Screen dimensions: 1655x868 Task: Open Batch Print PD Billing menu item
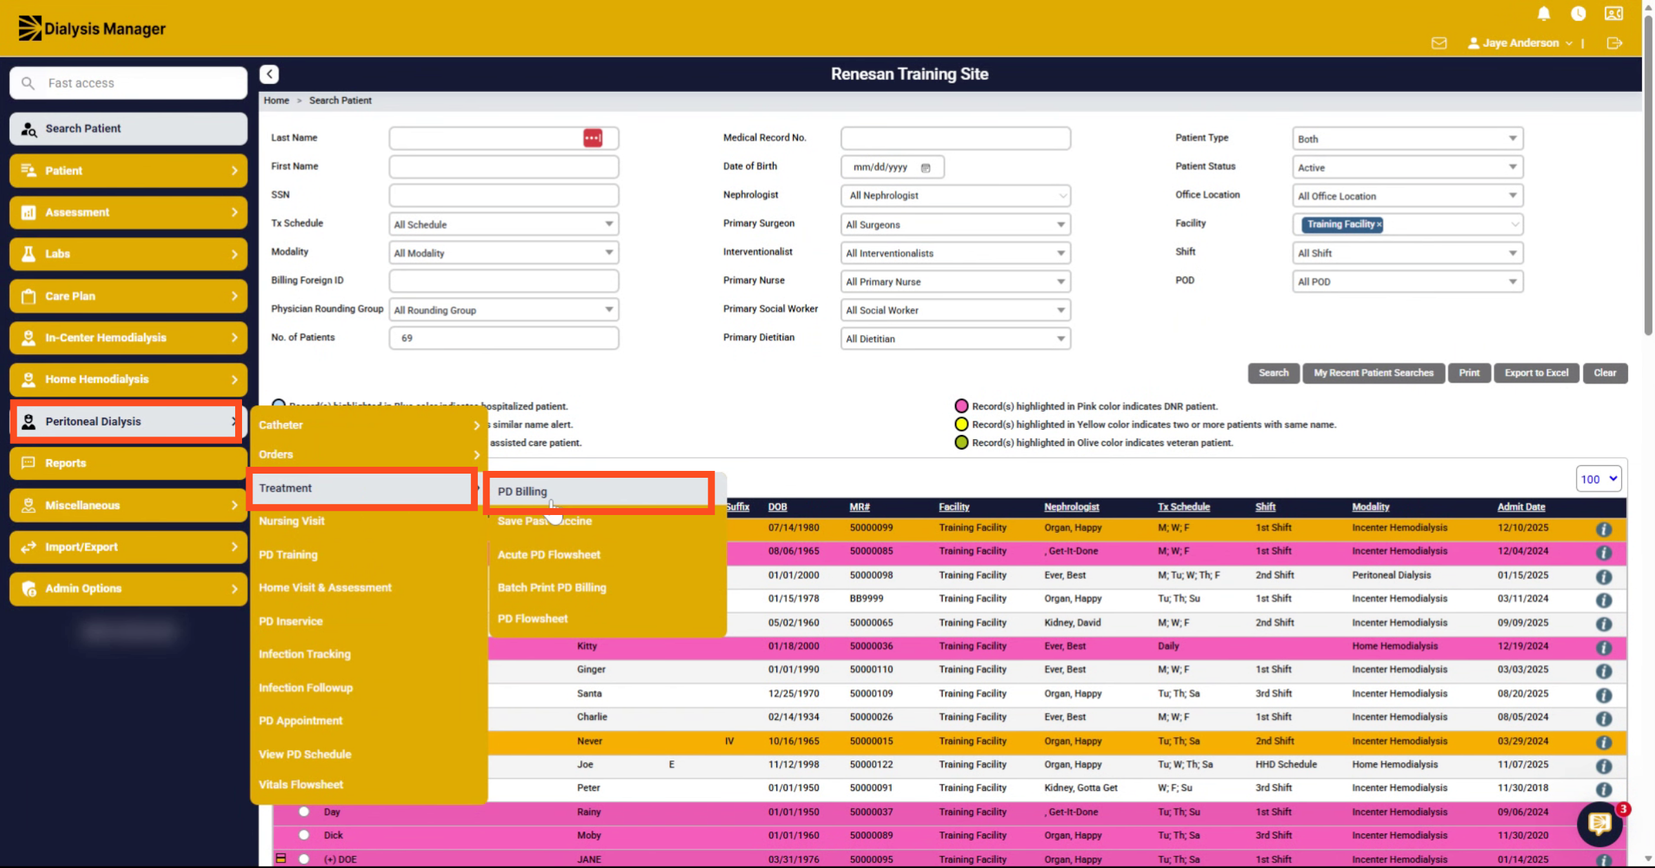[552, 587]
